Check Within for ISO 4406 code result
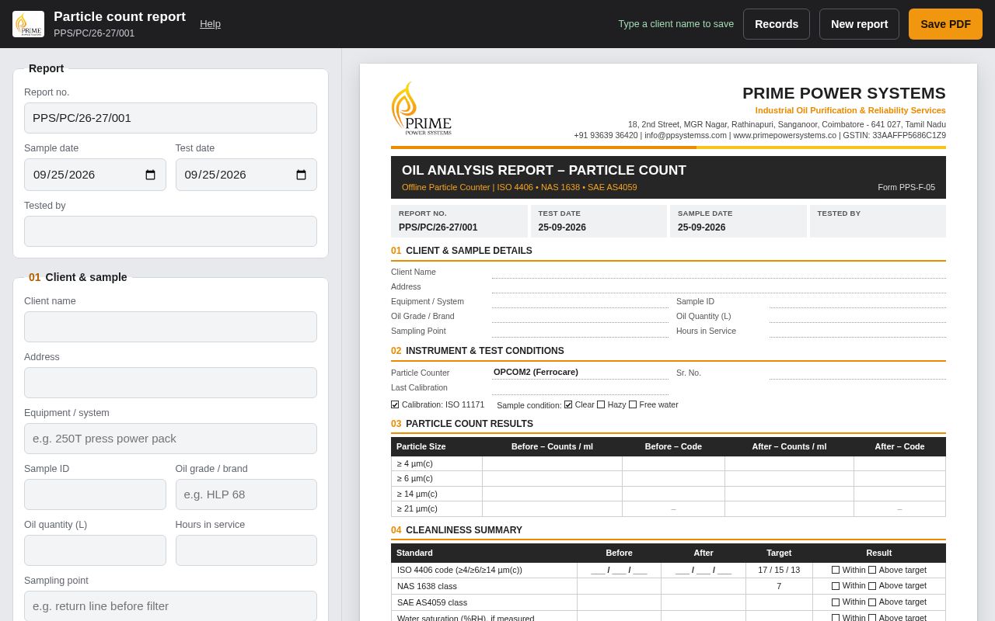 (x=836, y=570)
